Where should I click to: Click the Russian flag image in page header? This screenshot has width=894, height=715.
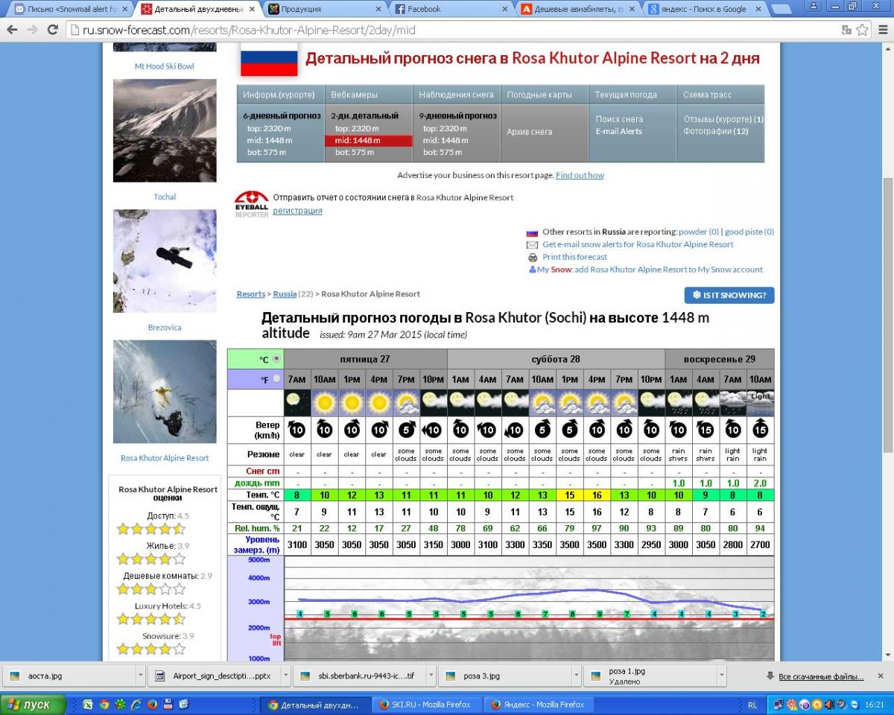coord(269,59)
